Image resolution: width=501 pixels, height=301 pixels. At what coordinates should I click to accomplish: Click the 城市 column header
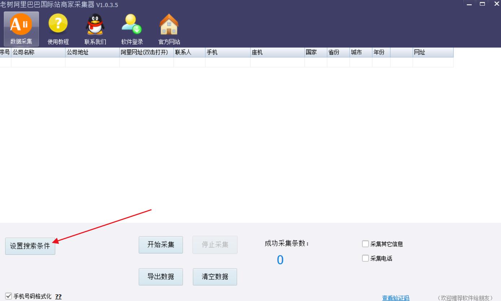(361, 53)
